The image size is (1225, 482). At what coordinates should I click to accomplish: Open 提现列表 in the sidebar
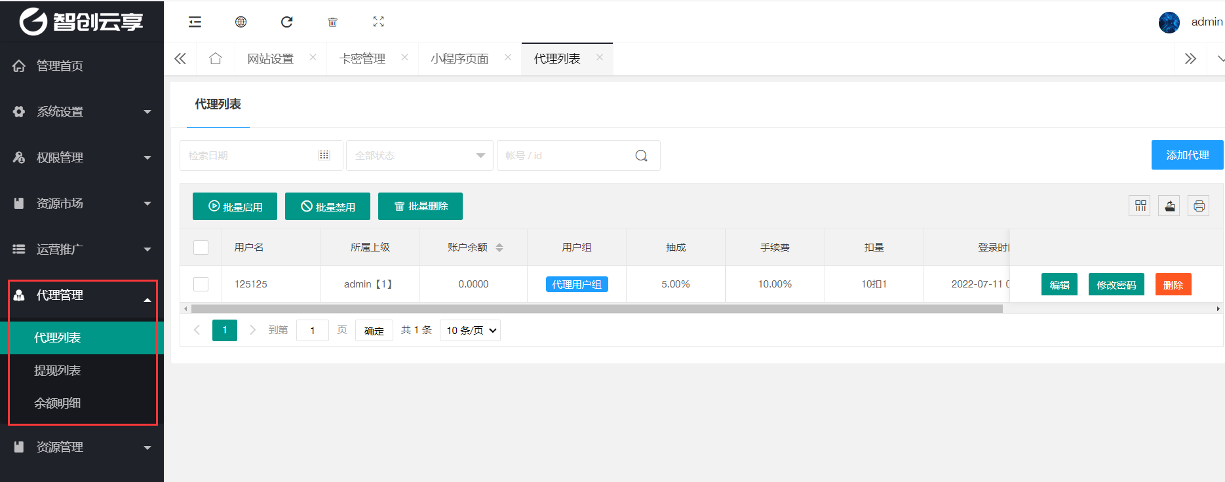click(x=82, y=371)
